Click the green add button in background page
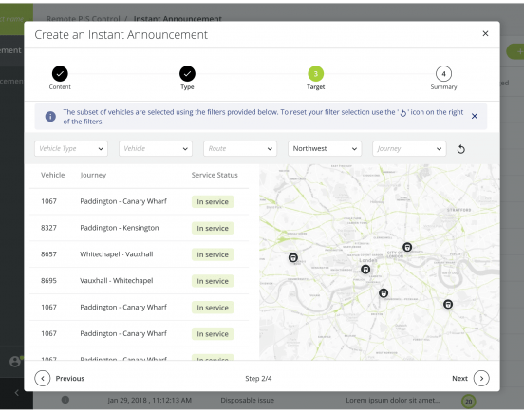The image size is (524, 413). click(x=515, y=51)
